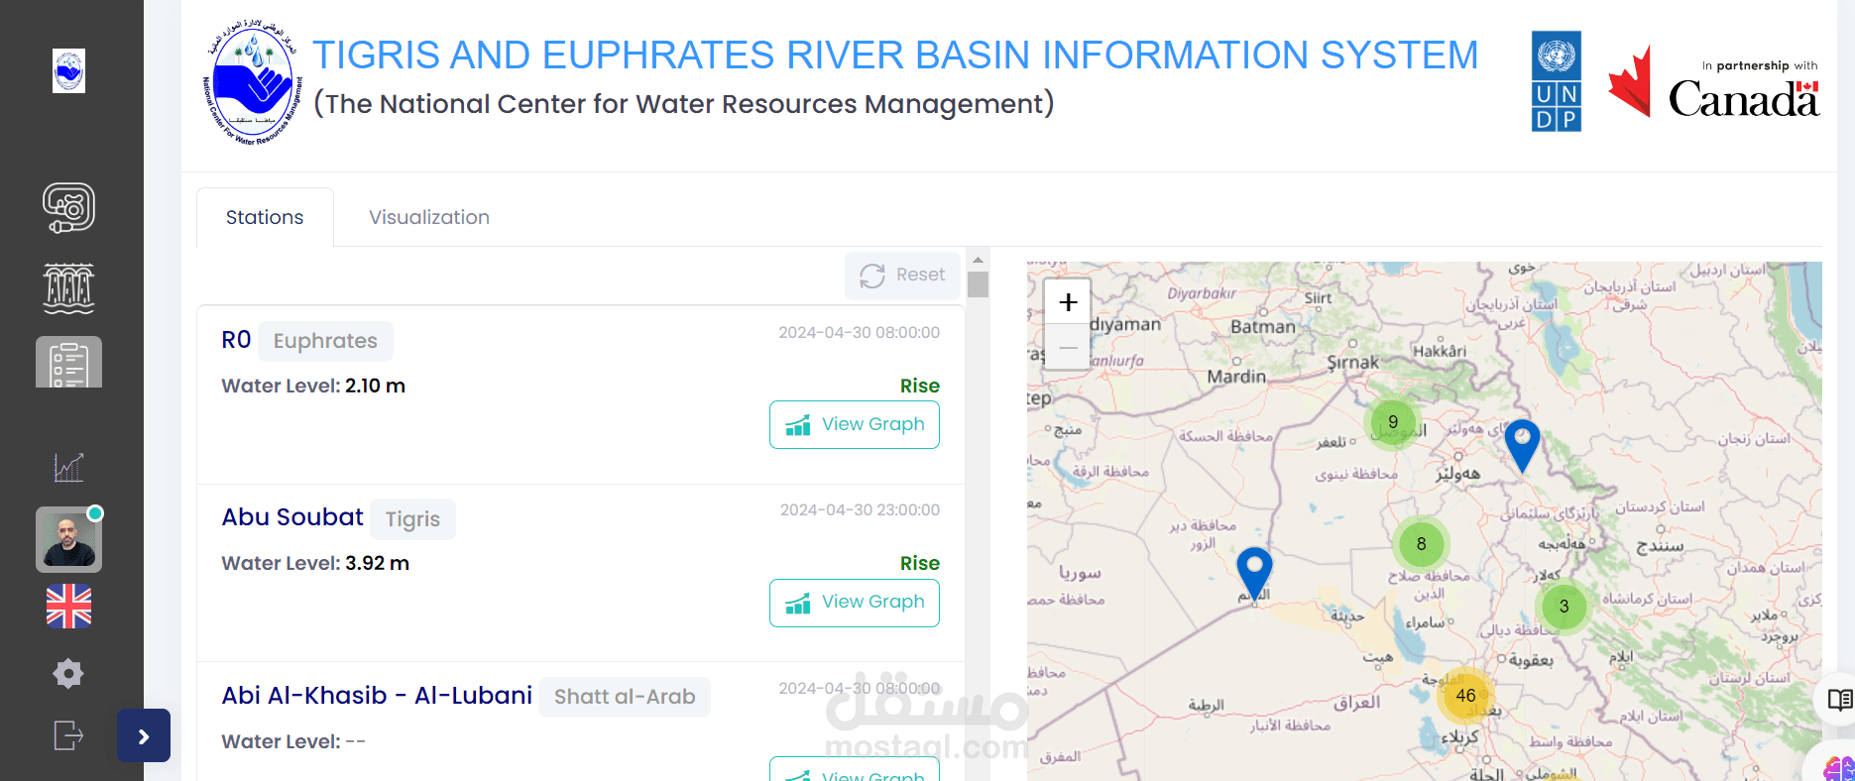The width and height of the screenshot is (1855, 781).
Task: Click the station list scrollbar thumb
Action: click(x=978, y=284)
